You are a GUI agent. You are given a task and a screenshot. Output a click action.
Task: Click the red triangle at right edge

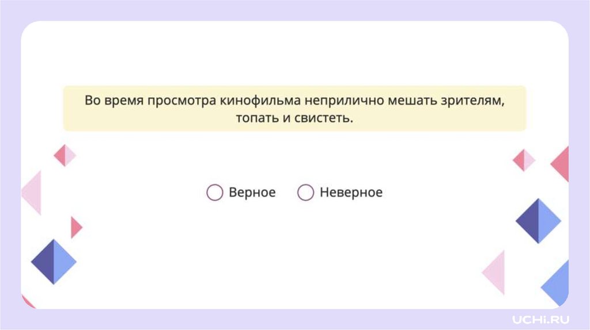coord(561,163)
